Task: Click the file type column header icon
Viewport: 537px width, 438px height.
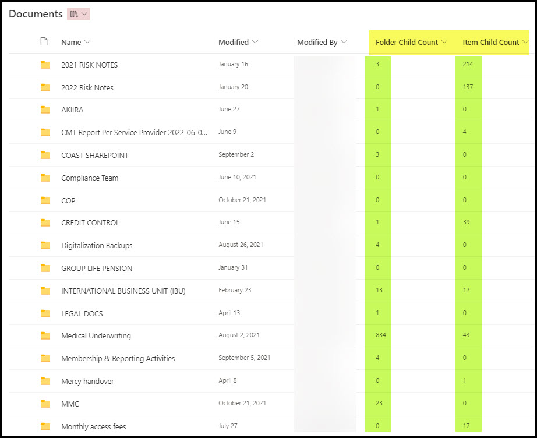Action: click(x=44, y=42)
